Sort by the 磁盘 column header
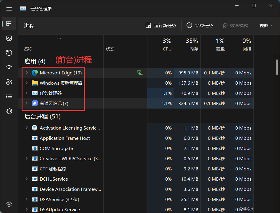 tap(214, 44)
